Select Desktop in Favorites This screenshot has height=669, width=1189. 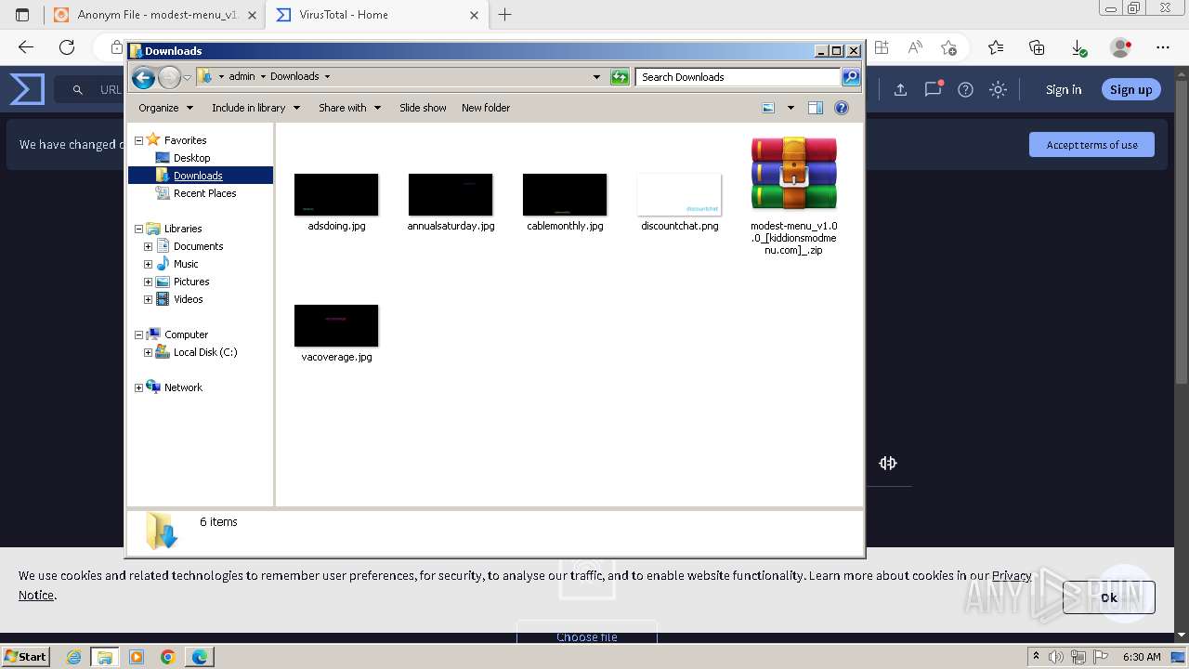pos(192,158)
